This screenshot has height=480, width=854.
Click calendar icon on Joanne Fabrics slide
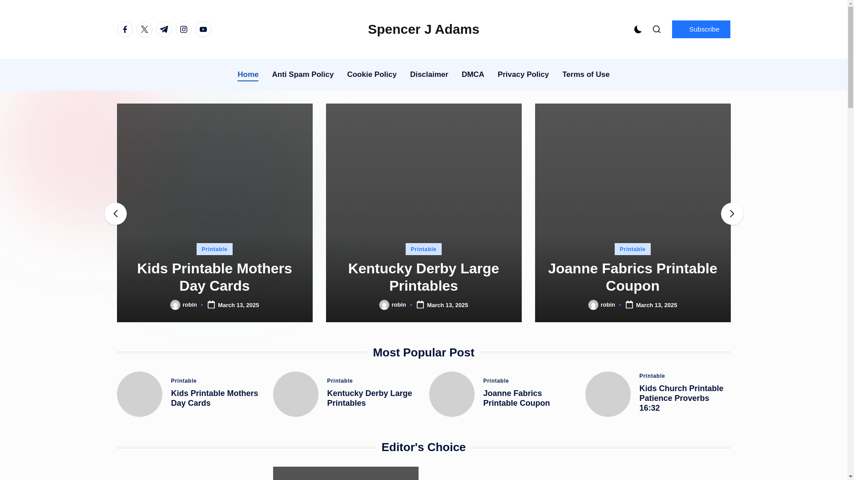click(629, 304)
